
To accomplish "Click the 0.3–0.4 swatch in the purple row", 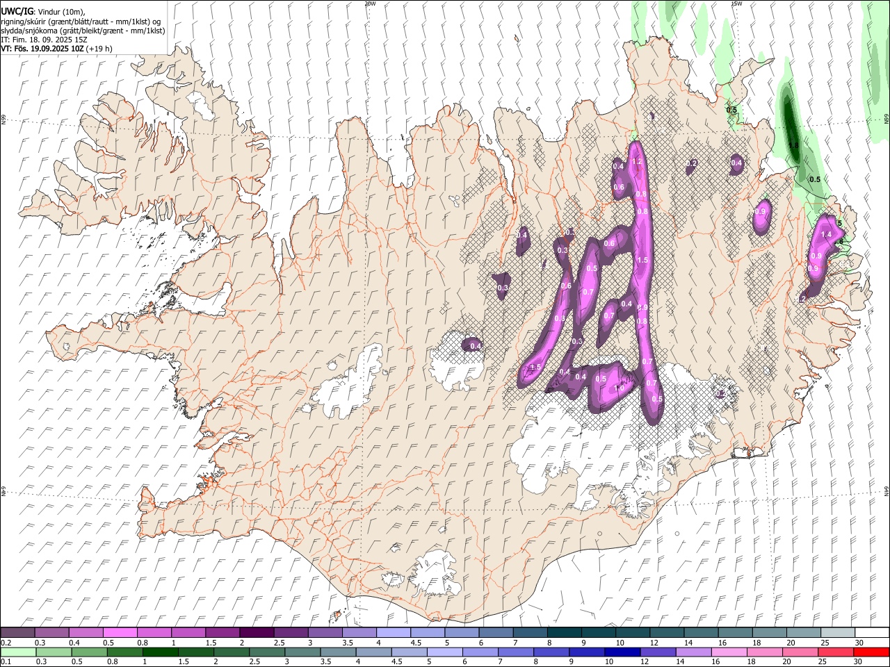I will click(x=52, y=633).
